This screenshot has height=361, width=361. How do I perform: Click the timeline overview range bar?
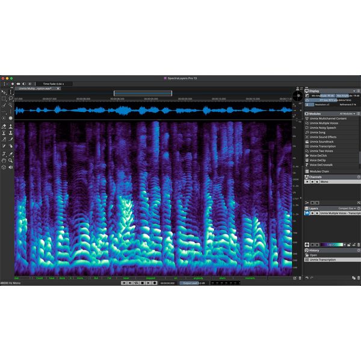(x=143, y=93)
